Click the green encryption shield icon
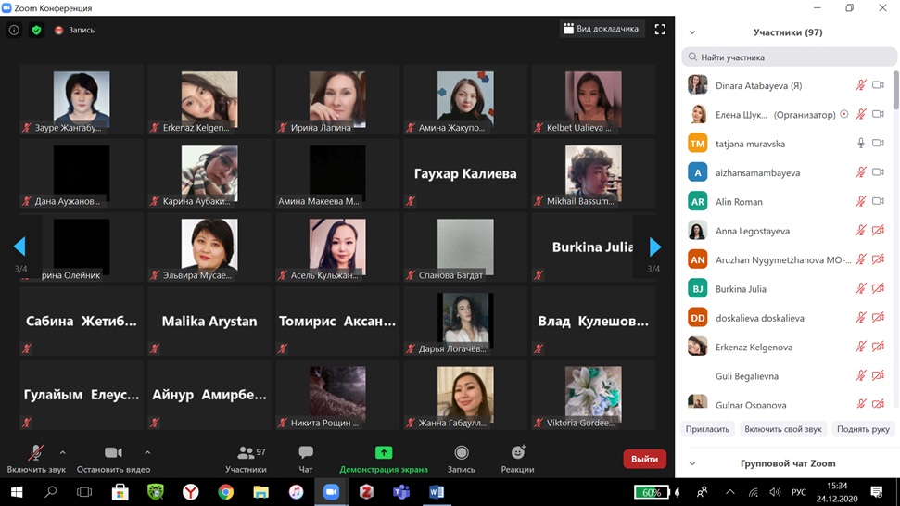The image size is (900, 506). pos(36,30)
